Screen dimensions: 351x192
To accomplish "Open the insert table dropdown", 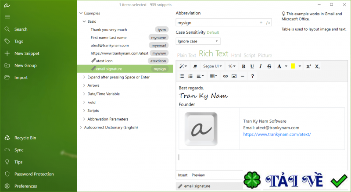I will (213, 76).
